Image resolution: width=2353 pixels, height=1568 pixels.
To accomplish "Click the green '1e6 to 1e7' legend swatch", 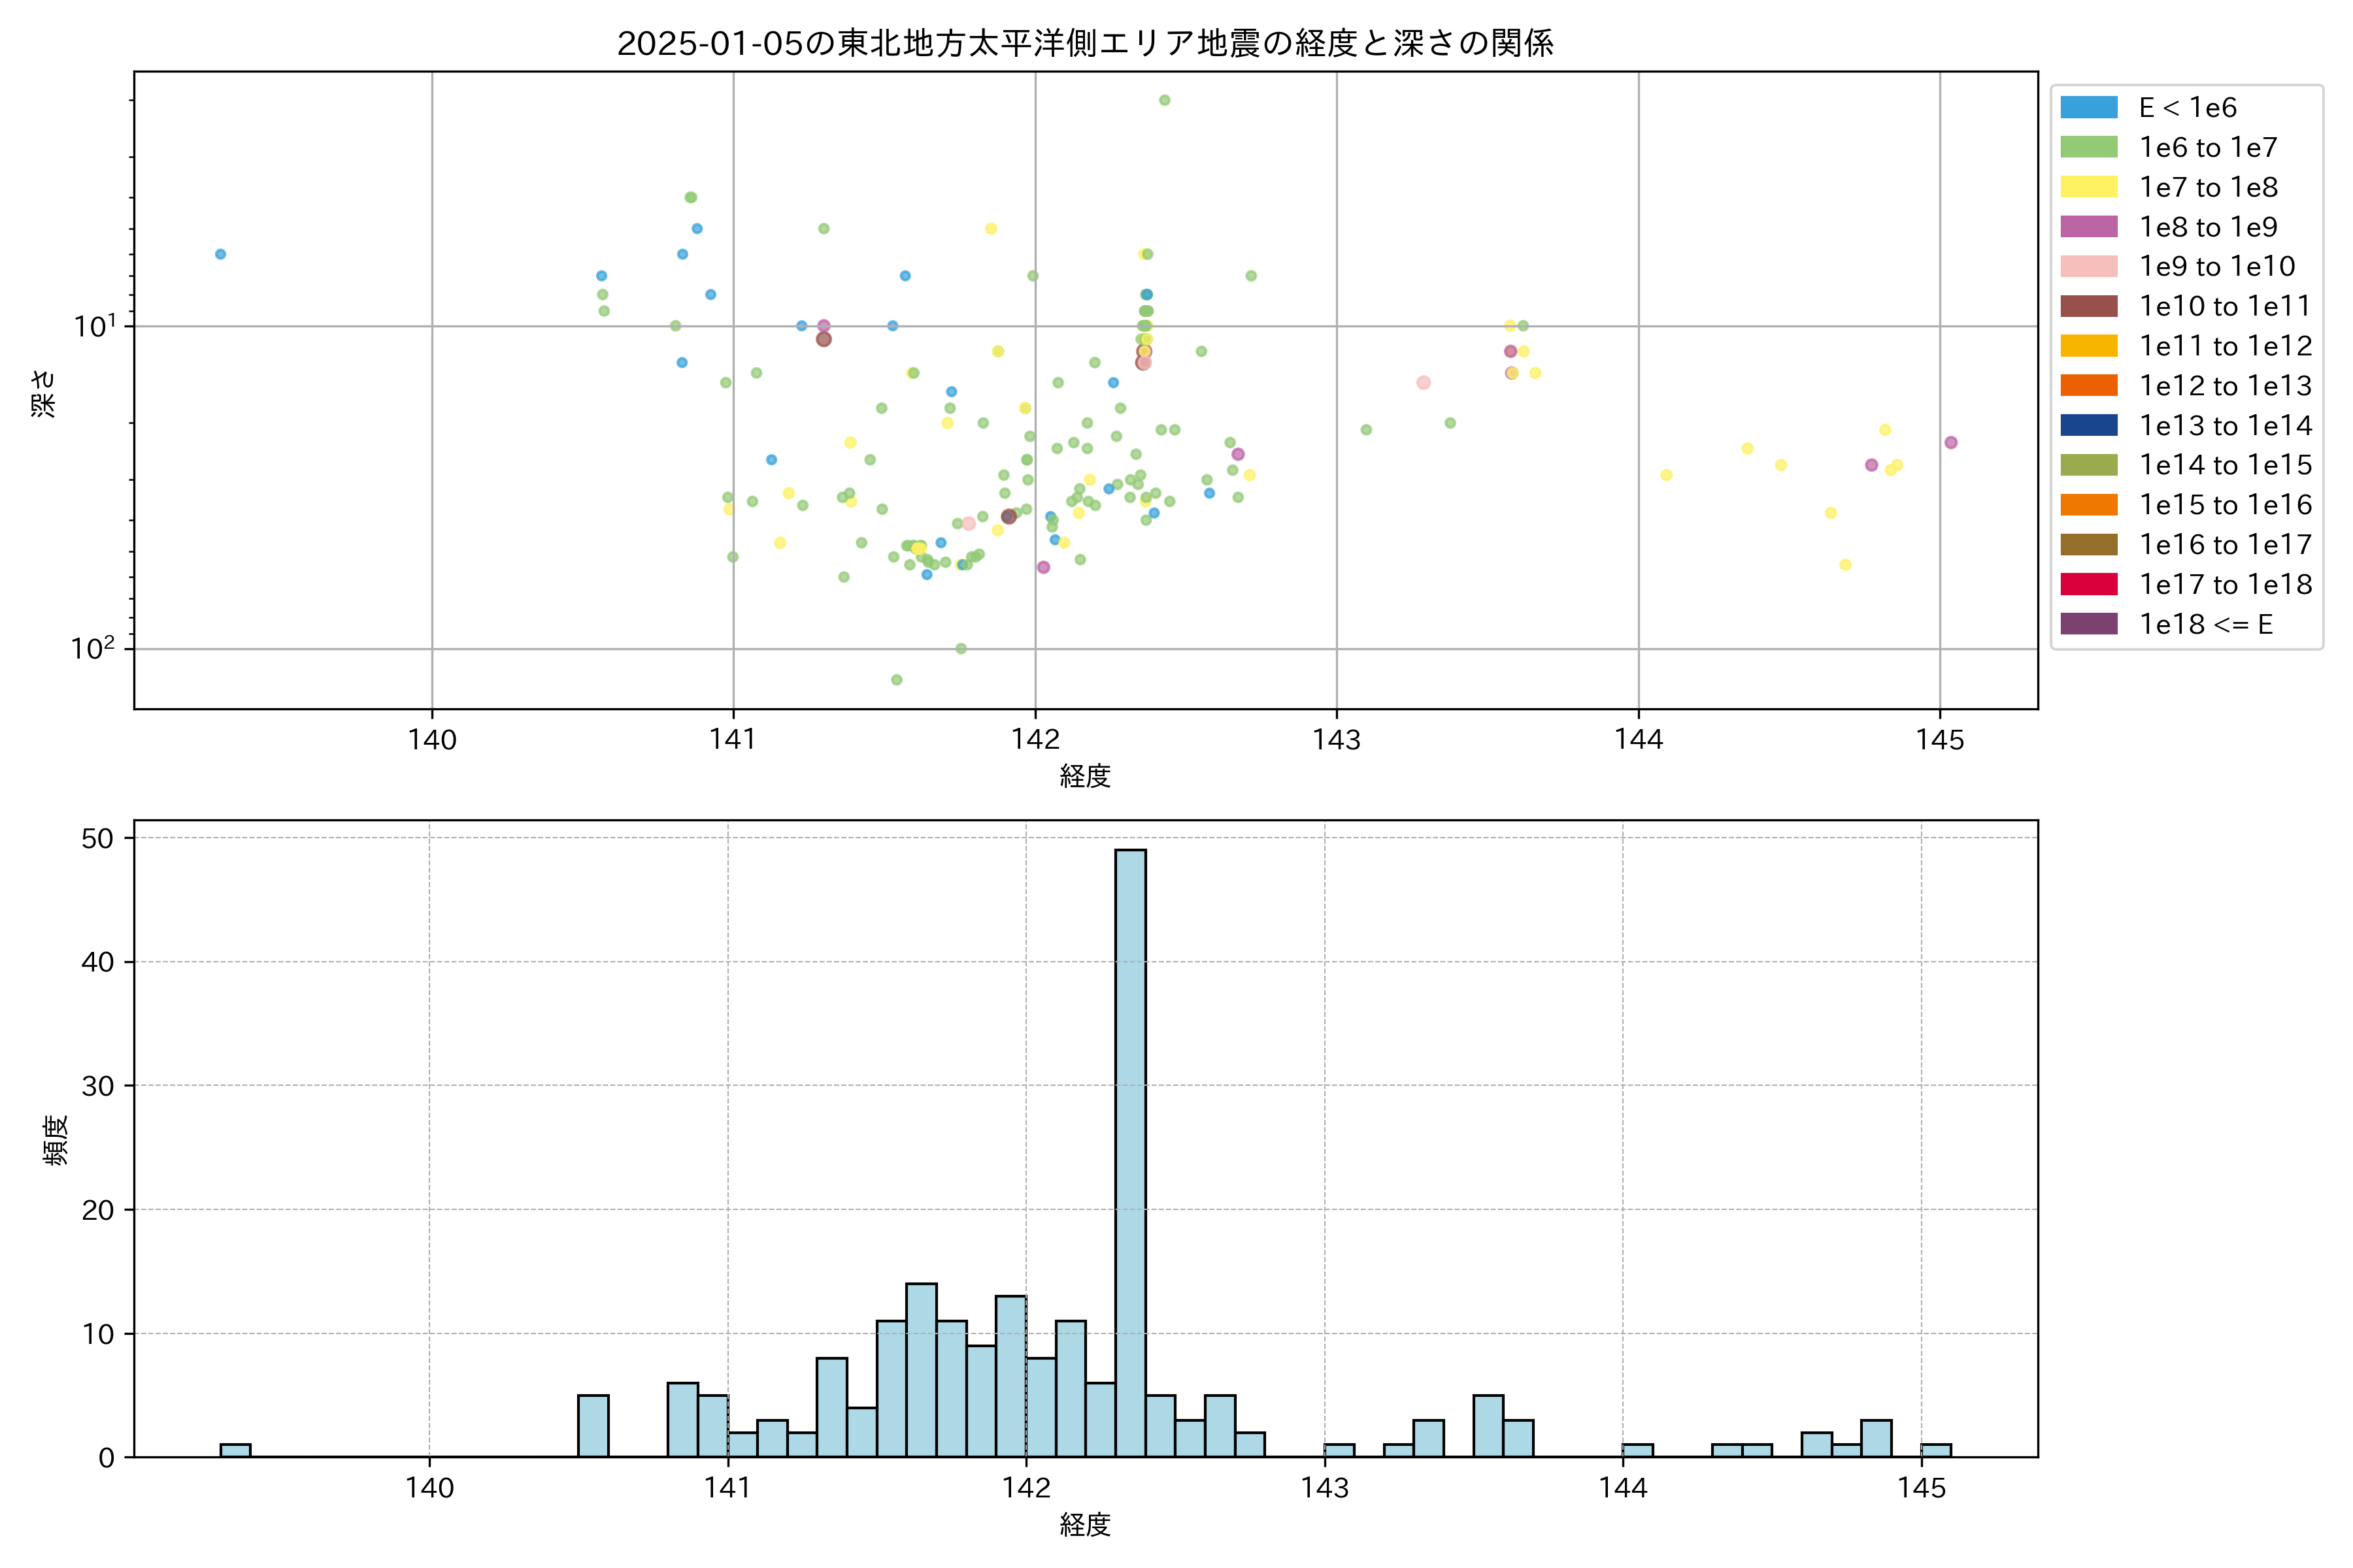I will point(2088,147).
